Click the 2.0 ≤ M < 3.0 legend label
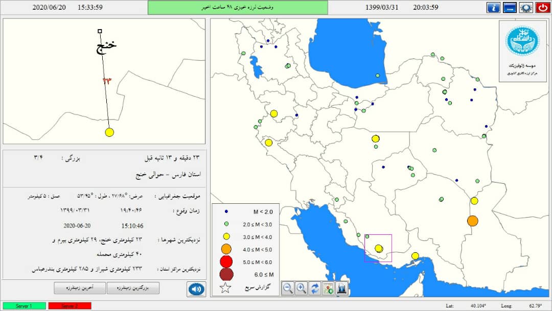552x311 pixels. point(257,225)
